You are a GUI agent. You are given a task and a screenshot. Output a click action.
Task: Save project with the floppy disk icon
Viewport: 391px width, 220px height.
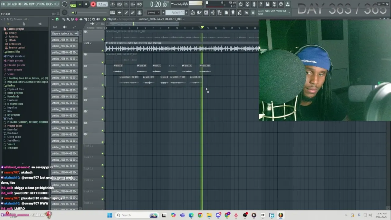click(x=268, y=4)
